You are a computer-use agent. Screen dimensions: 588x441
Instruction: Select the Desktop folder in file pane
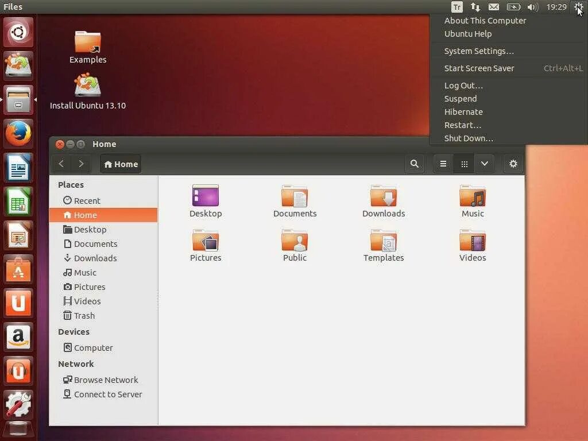[206, 201]
